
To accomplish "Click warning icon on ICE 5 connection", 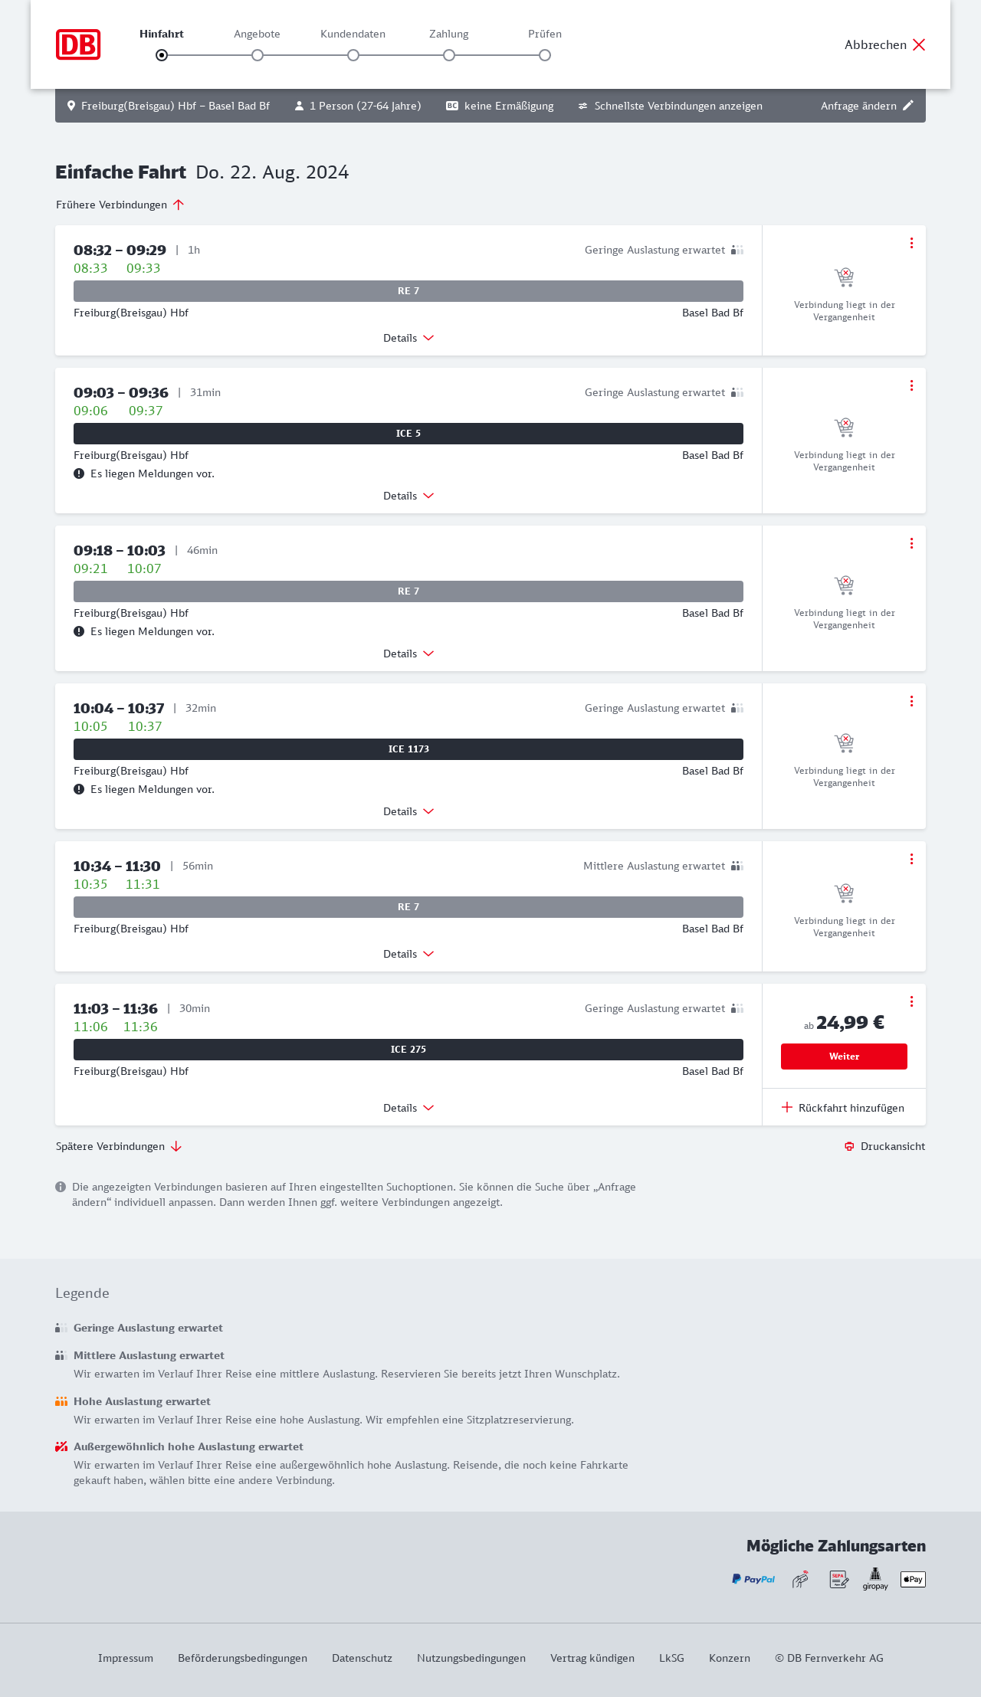I will (79, 473).
